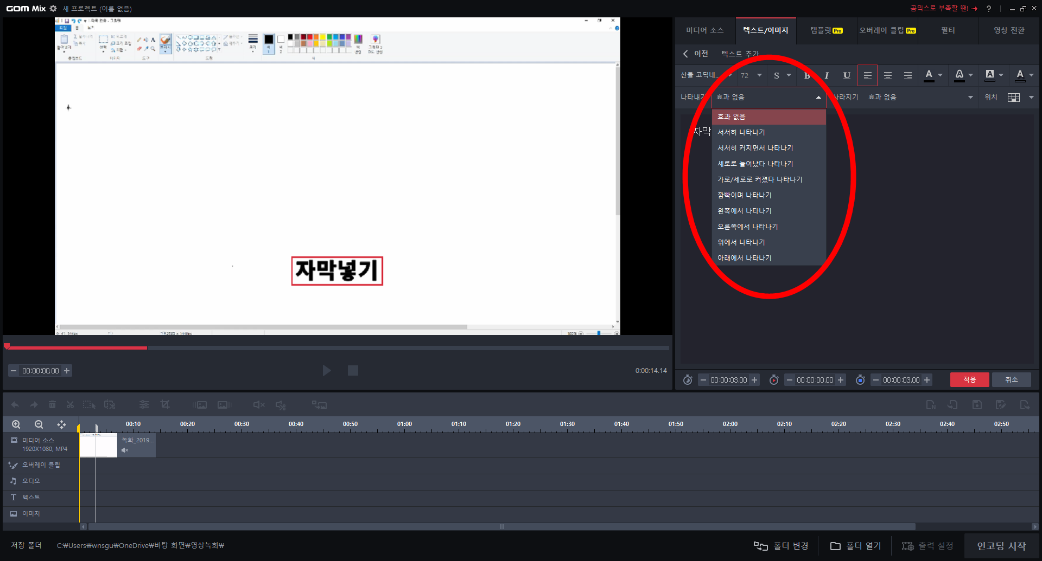Increase text duration with plus stepper
The image size is (1042, 561).
pyautogui.click(x=754, y=380)
